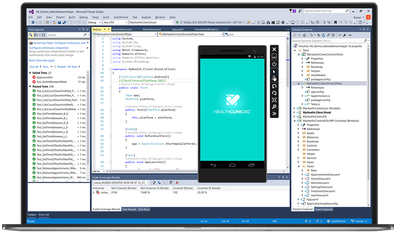The height and width of the screenshot is (233, 397).
Task: Fit emulator to screen
Action: pyautogui.click(x=274, y=100)
